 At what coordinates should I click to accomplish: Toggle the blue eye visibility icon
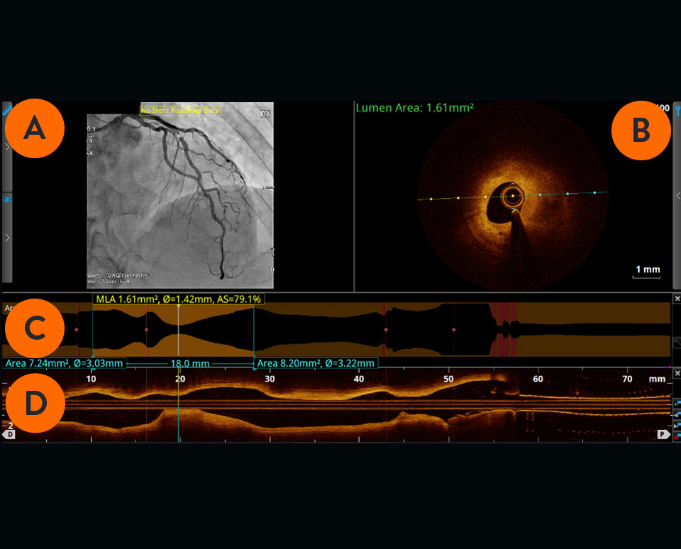7,199
